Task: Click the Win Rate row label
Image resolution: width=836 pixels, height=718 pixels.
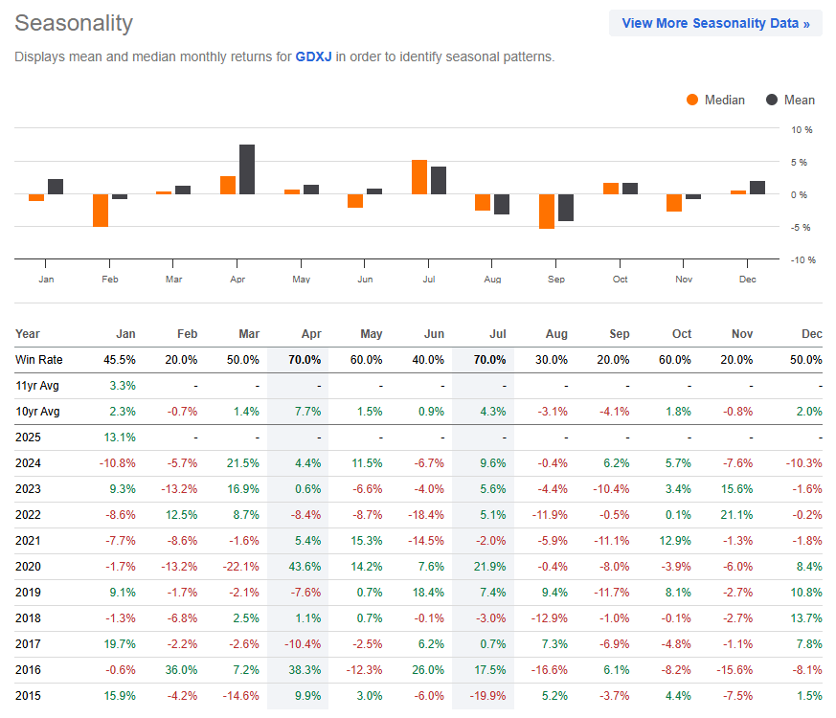Action: coord(36,360)
